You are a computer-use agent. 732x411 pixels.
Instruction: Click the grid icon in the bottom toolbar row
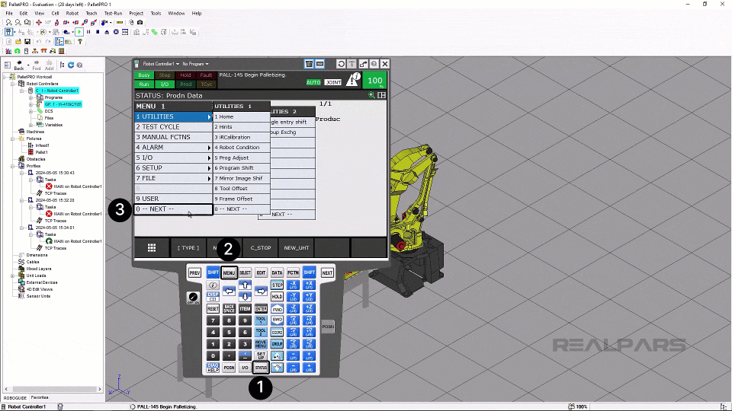pyautogui.click(x=62, y=51)
